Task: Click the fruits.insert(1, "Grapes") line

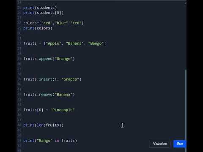Action: (52, 79)
